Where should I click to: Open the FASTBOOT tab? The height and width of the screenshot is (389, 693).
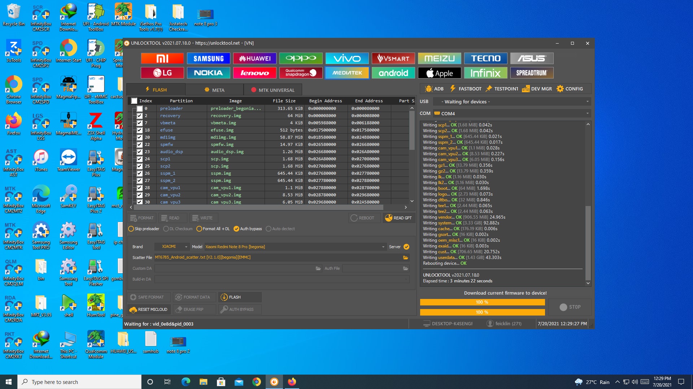(465, 89)
